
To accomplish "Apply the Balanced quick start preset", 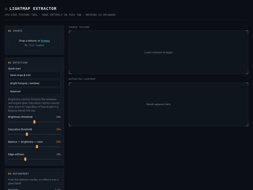I will click(34, 91).
